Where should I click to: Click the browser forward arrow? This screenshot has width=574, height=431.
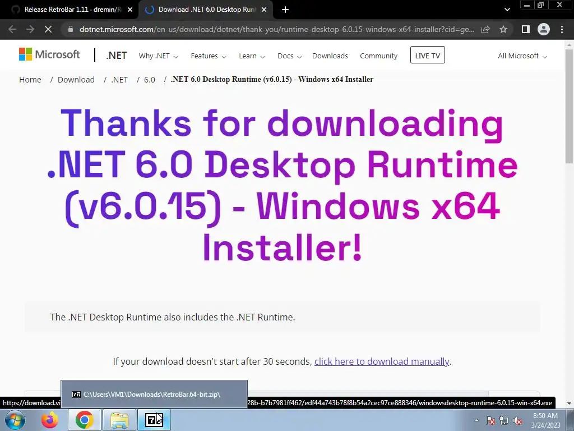coord(30,29)
